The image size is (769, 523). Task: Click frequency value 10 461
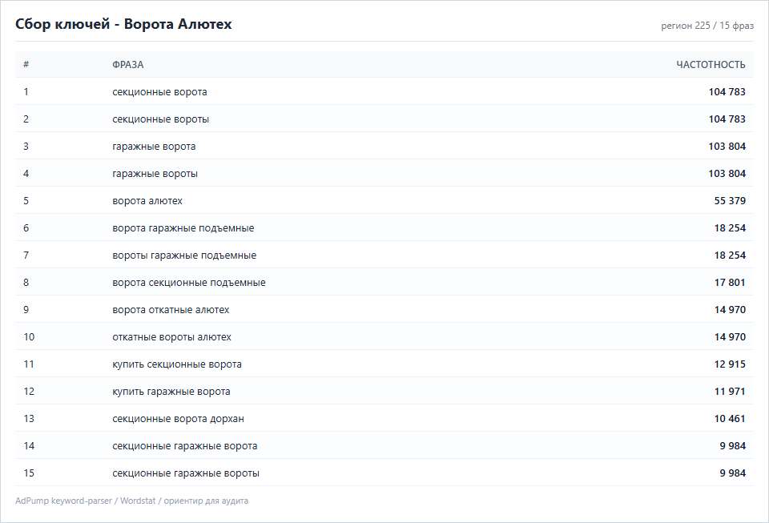[x=730, y=419]
